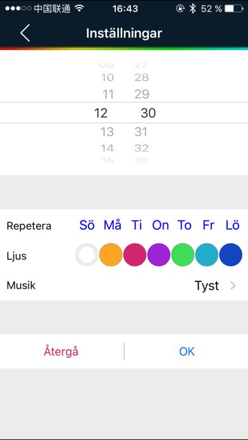Toggle Lö repeat day

pyautogui.click(x=233, y=225)
